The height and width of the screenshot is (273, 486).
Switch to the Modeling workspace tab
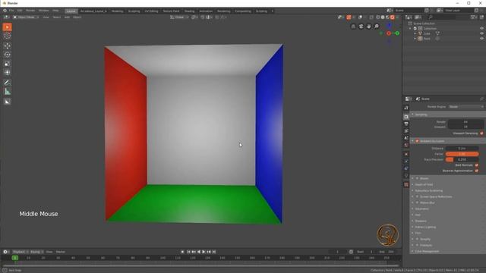117,11
